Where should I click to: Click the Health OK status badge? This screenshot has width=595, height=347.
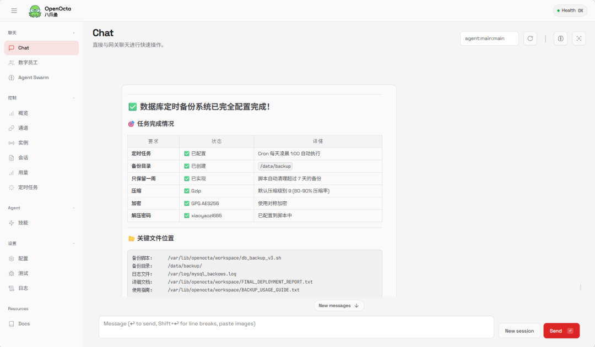(x=570, y=10)
